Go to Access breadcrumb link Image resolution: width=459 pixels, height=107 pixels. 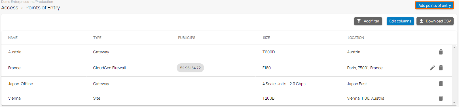click(10, 8)
